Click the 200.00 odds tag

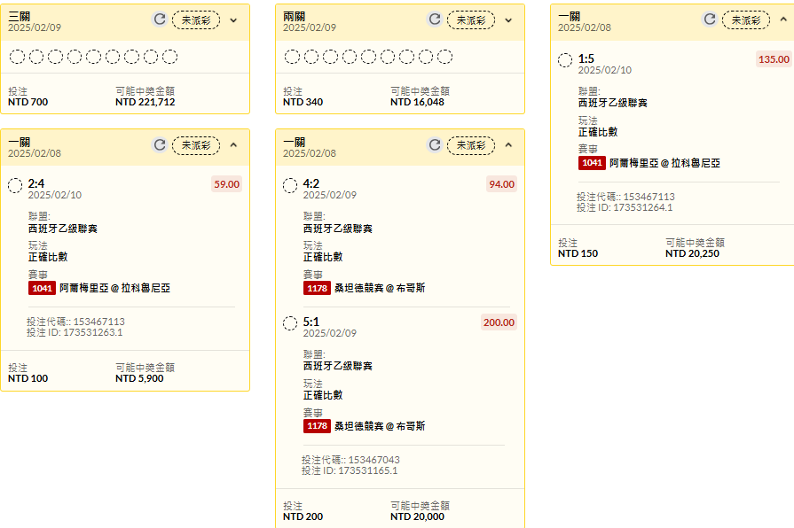499,322
